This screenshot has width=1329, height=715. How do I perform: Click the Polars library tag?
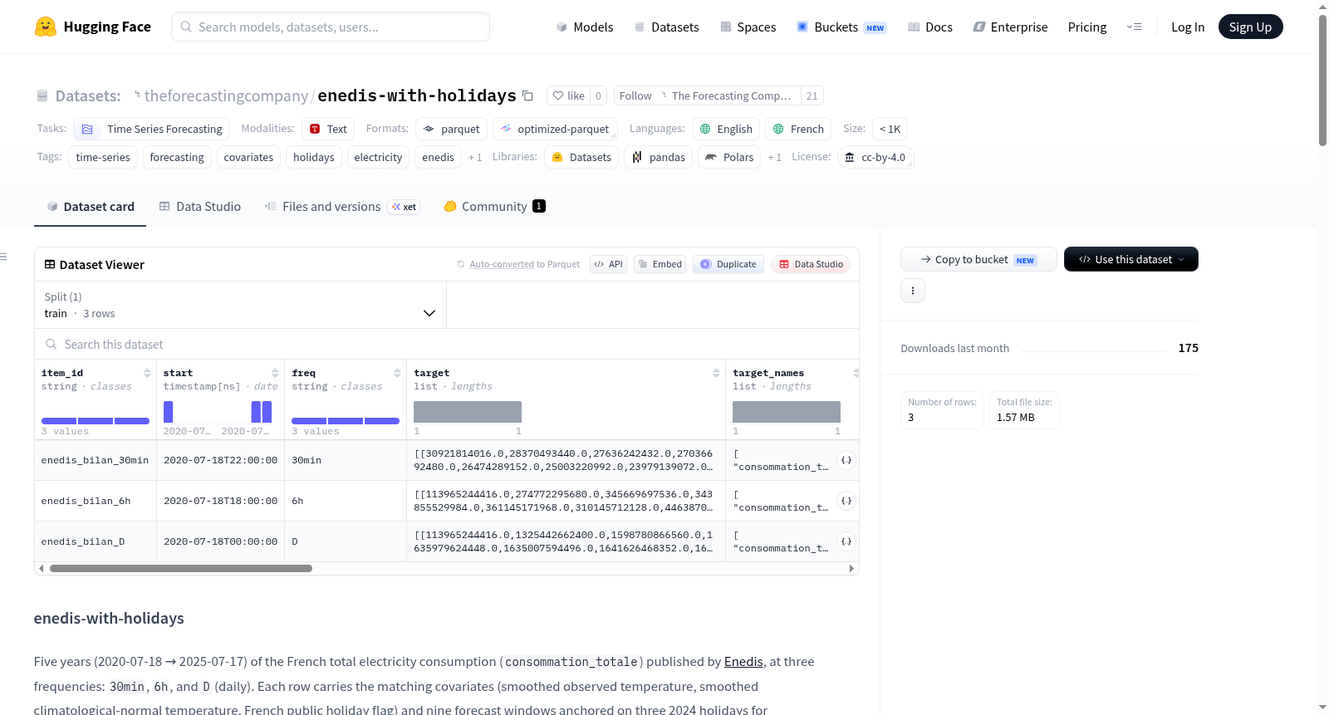[x=729, y=157]
